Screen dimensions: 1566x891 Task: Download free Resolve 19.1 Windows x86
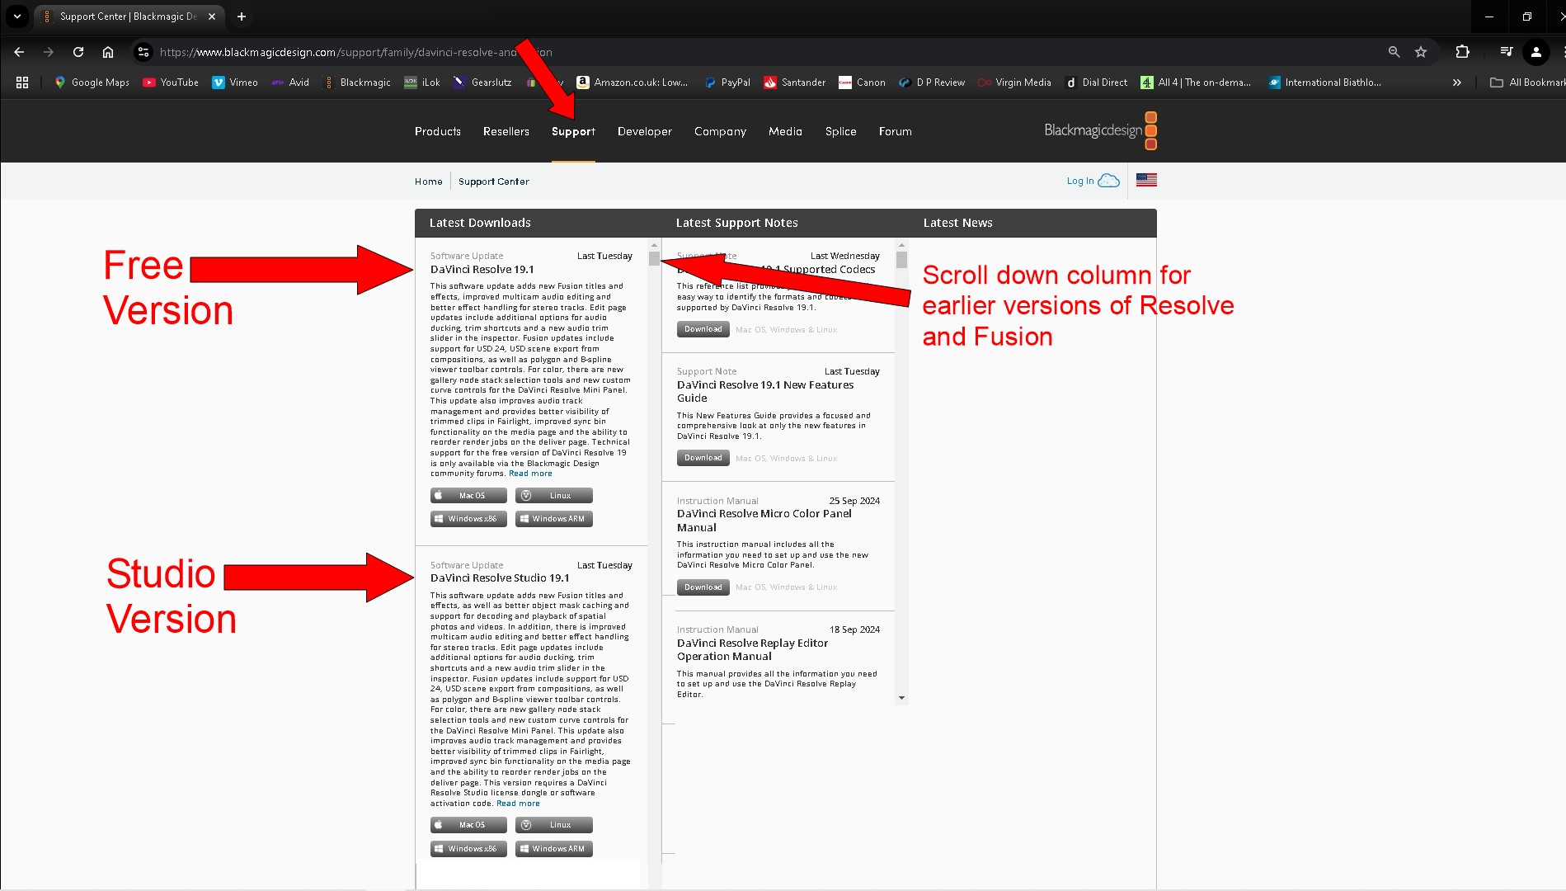click(x=468, y=519)
